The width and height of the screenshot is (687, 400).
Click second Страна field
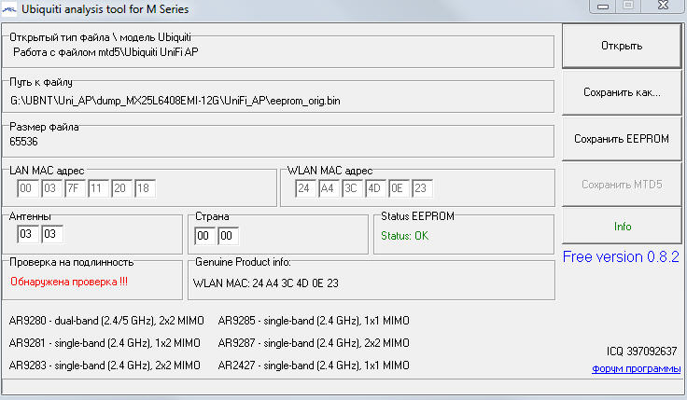point(228,236)
